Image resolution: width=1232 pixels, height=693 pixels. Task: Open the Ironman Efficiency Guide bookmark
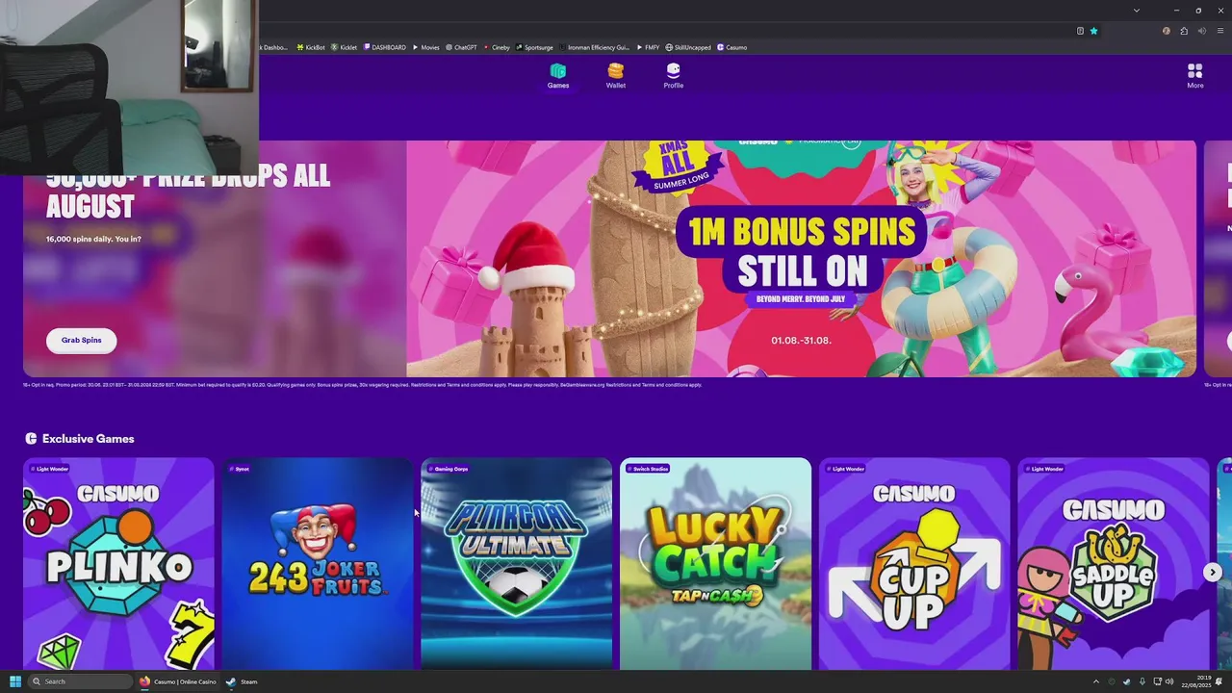coord(595,47)
